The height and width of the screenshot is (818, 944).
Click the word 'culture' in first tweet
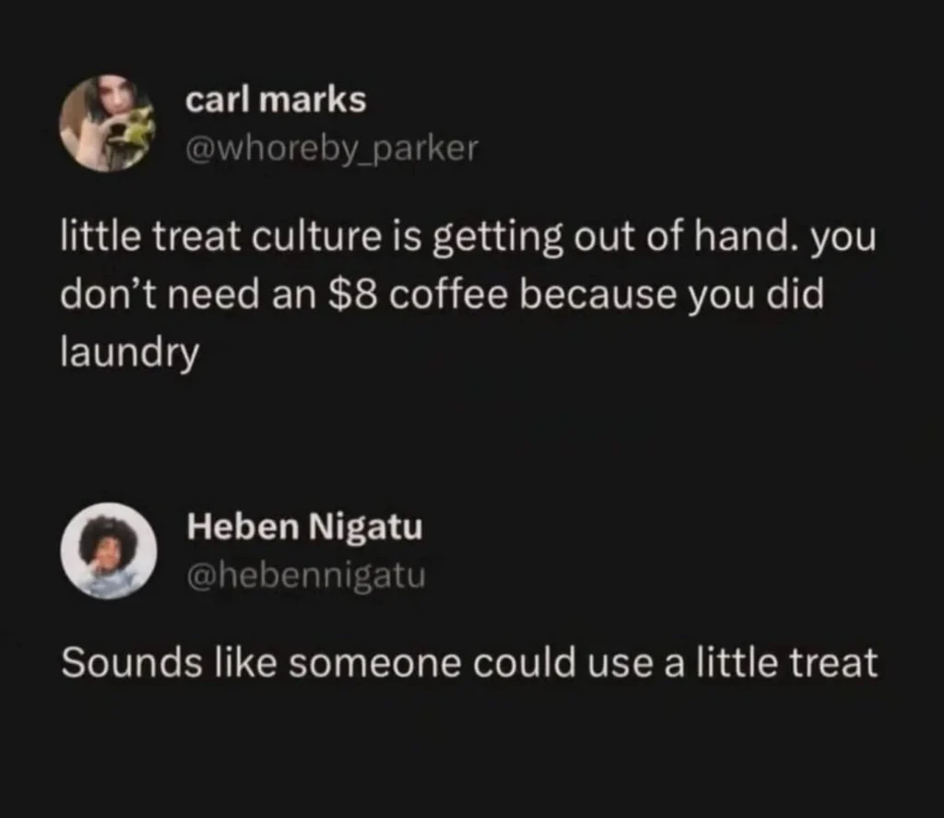tap(316, 237)
